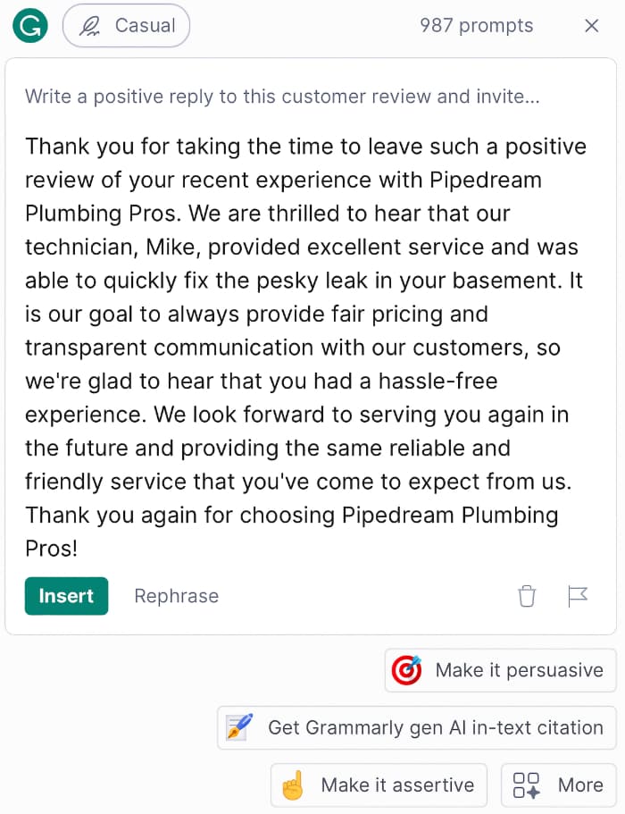The image size is (625, 814).
Task: Click the pen icon on the citation suggestion
Action: (x=237, y=727)
